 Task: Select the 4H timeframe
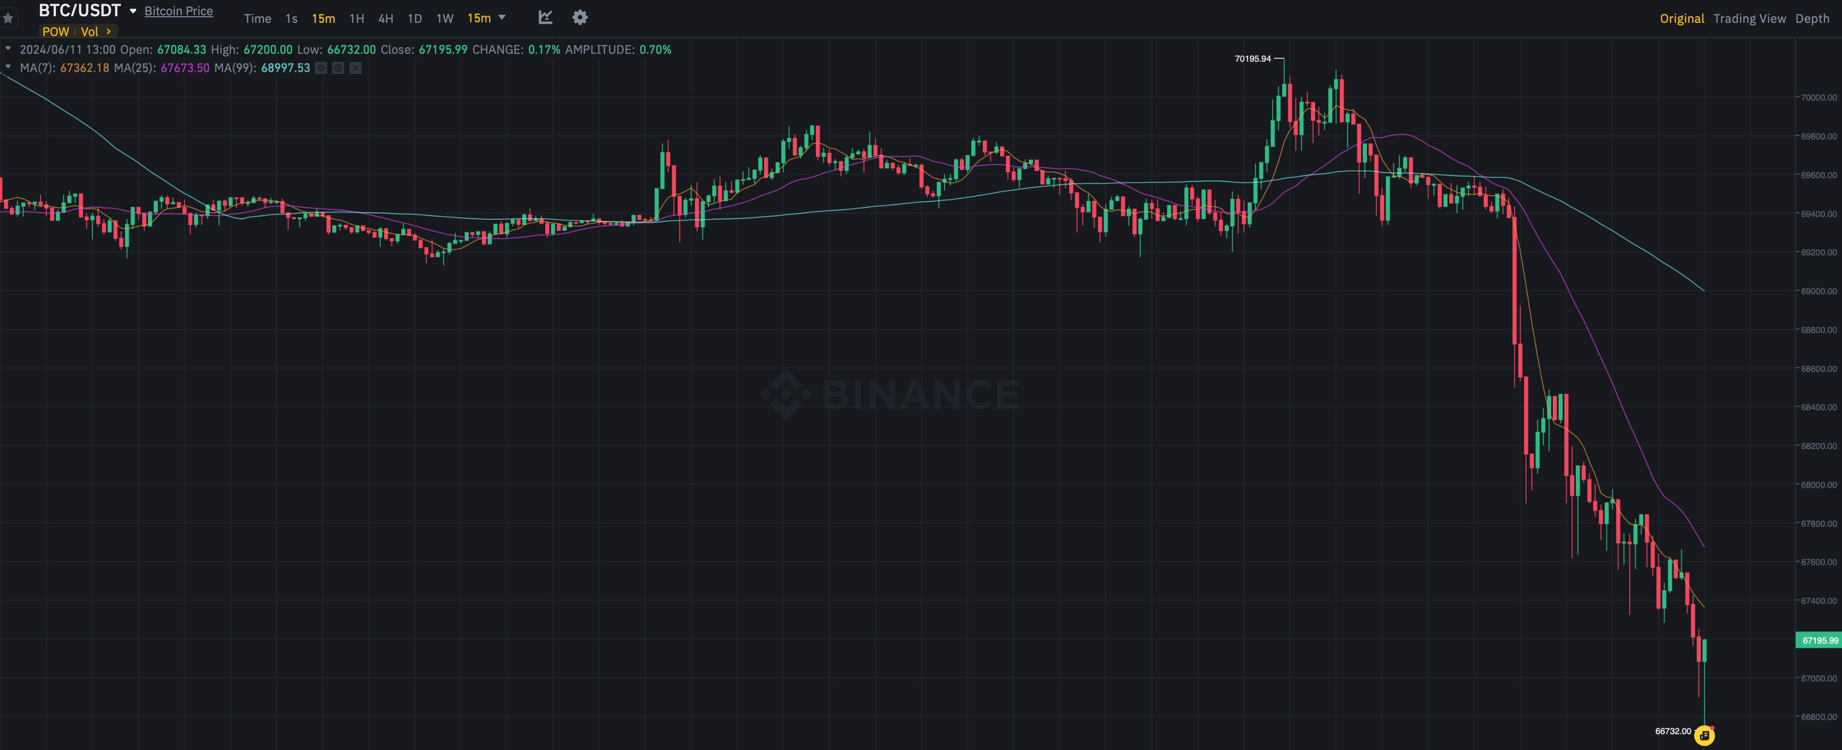(386, 19)
